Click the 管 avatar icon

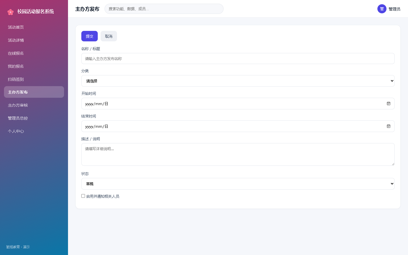382,9
